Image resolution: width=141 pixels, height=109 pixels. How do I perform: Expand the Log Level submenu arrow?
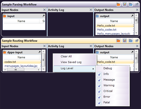pyautogui.click(x=93, y=69)
